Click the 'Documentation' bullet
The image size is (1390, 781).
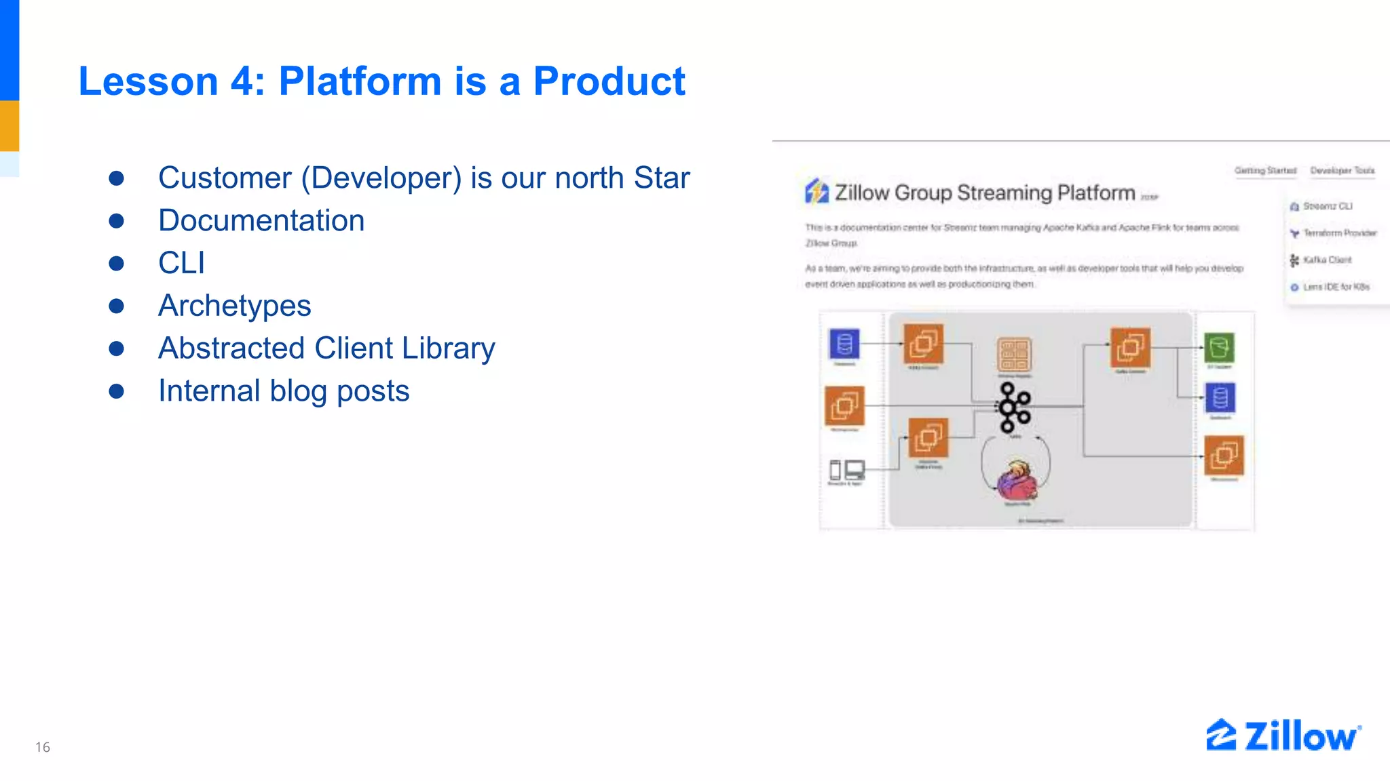coord(261,220)
